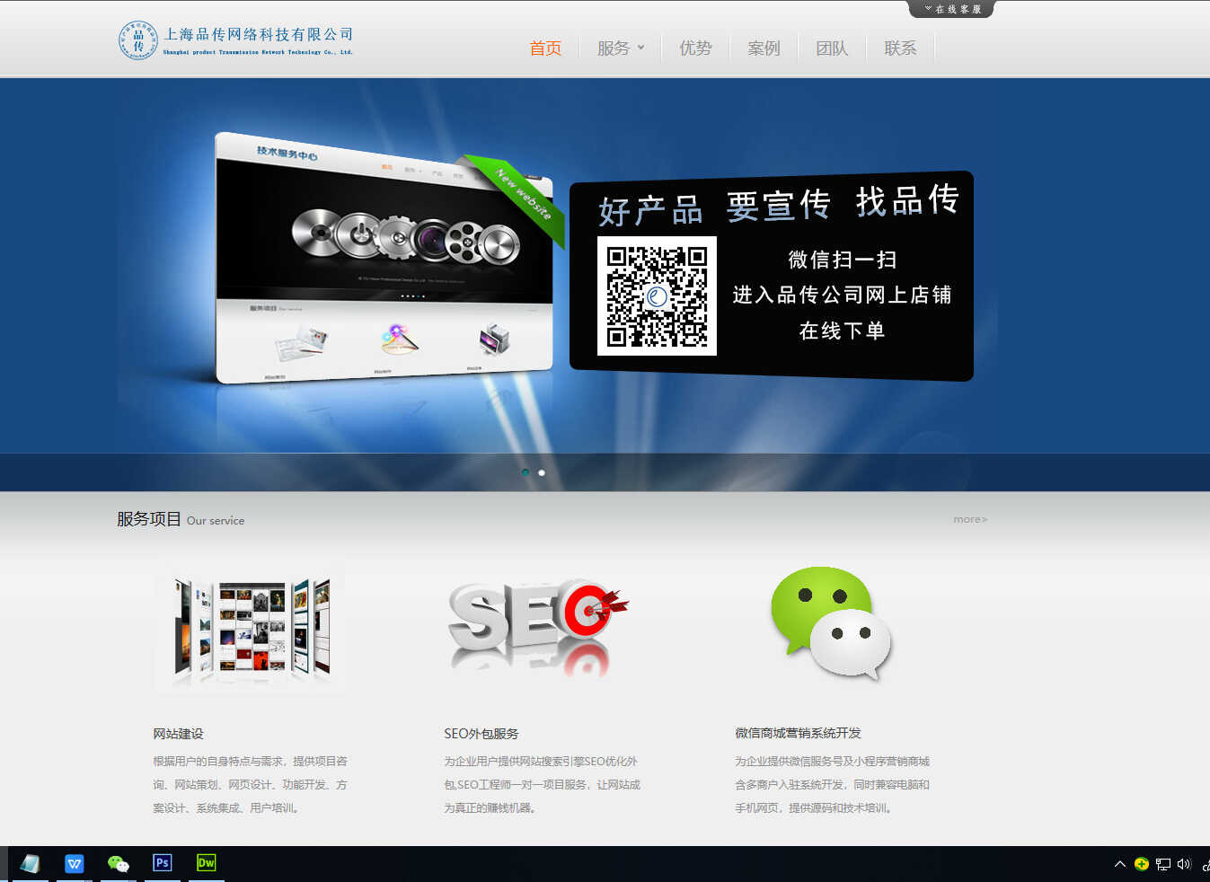Expand the 服务 dropdown menu
1210x882 pixels.
(620, 48)
